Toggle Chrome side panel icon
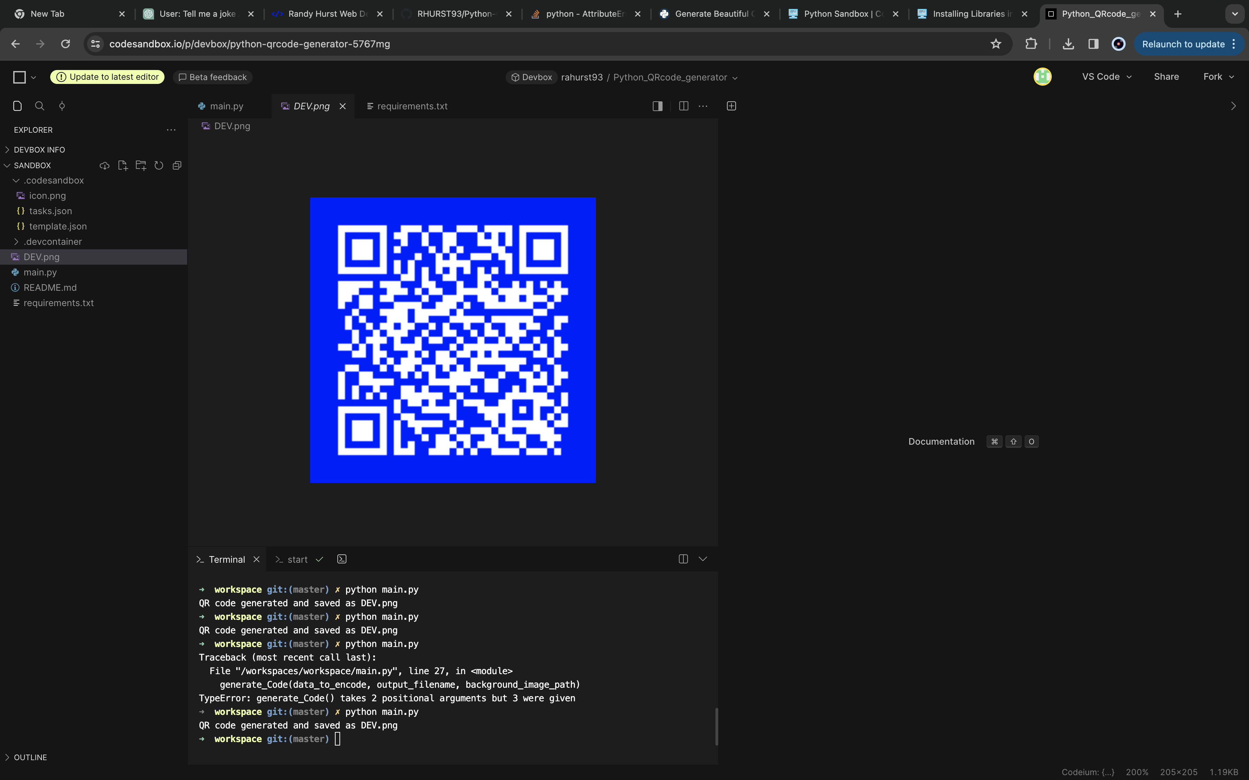Viewport: 1249px width, 780px height. coord(1093,44)
